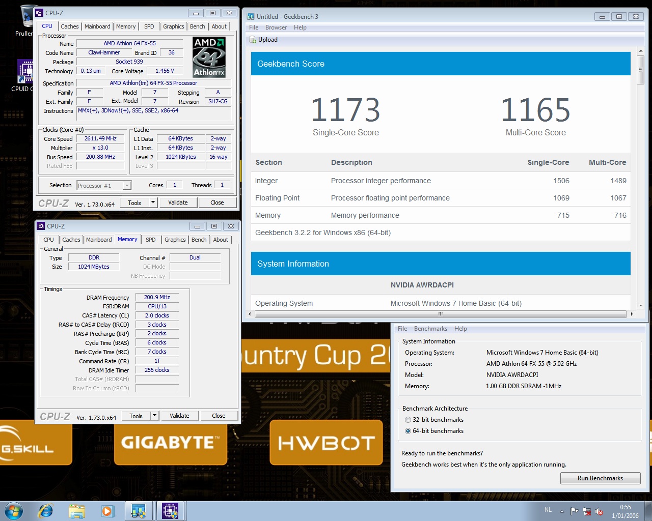
Task: Expand Tools arrow in CPU-Z memory window
Action: [x=154, y=416]
